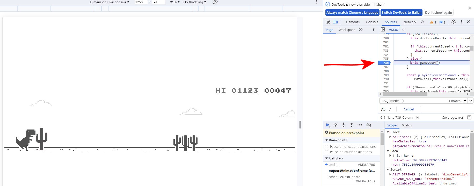Show more navigator tabs after Workspace
The width and height of the screenshot is (474, 186).
361,30
